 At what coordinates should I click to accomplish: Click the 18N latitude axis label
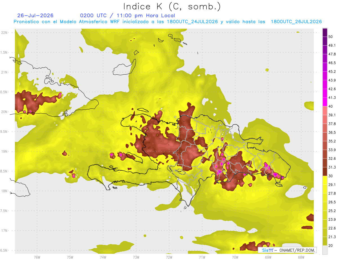click(x=5, y=191)
